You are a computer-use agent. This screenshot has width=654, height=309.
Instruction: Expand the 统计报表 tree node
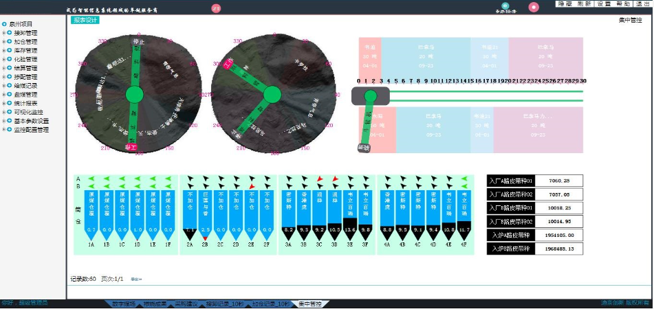3,103
